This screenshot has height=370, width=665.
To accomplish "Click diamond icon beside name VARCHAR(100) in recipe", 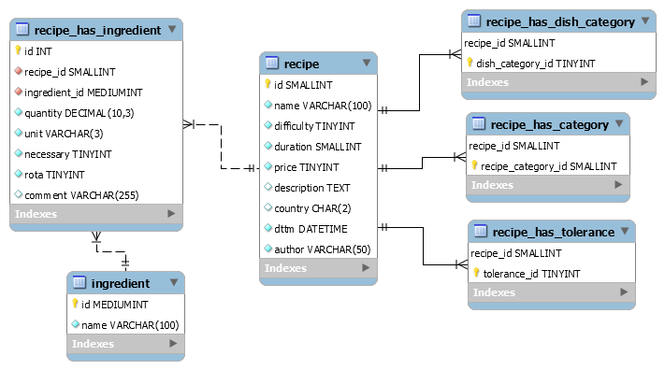I will tap(268, 105).
